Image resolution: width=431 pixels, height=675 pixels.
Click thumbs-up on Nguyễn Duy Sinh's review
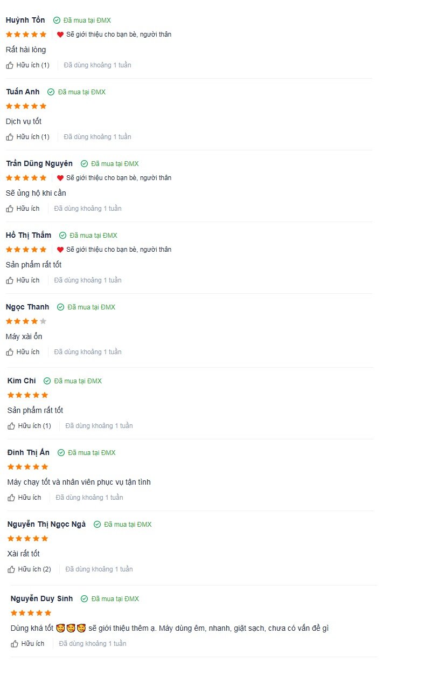pos(15,644)
